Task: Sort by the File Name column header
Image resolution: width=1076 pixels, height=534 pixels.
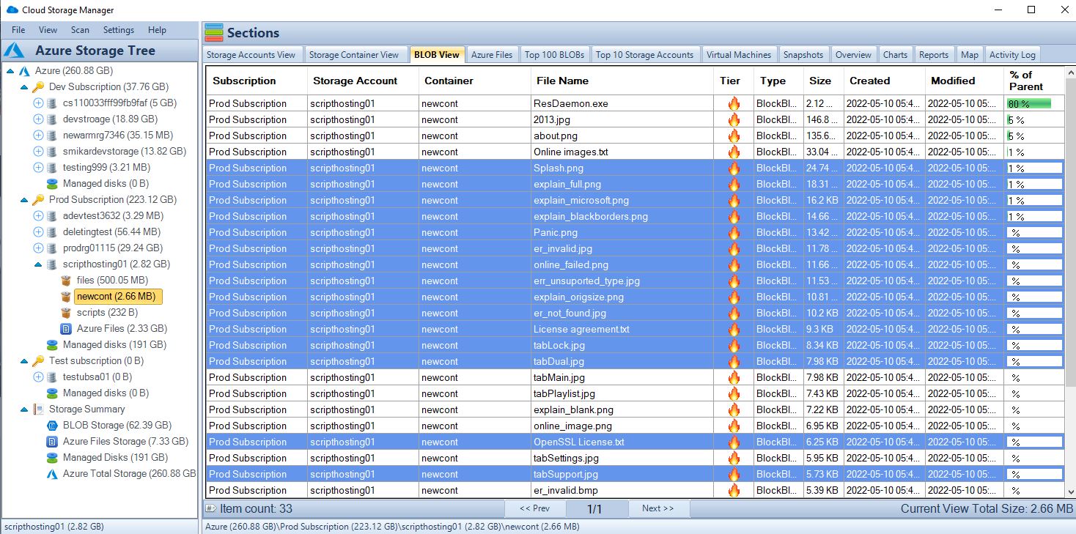Action: 622,81
